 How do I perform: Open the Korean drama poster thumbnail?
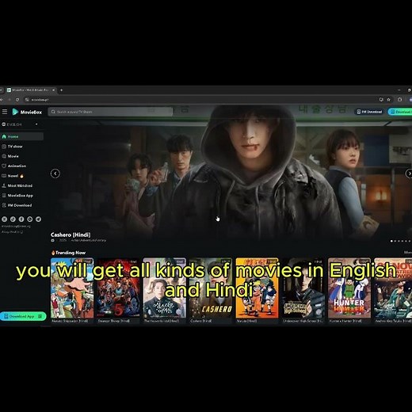click(x=165, y=288)
